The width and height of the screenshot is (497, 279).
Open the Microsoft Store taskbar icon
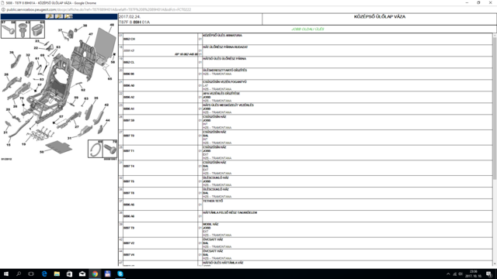pos(69,274)
